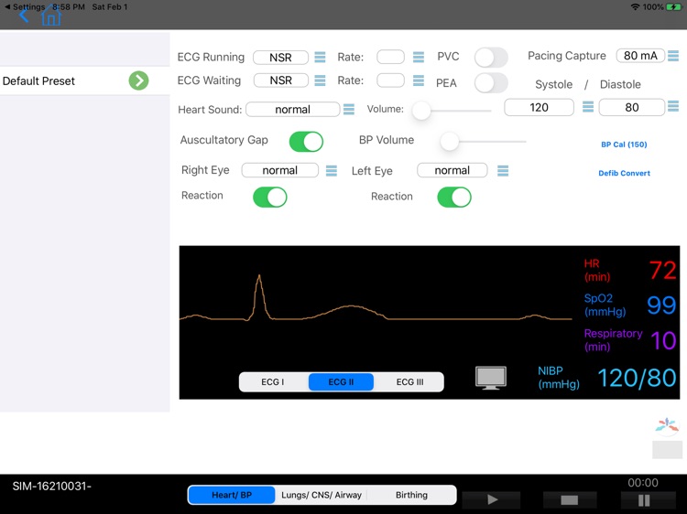The height and width of the screenshot is (514, 687).
Task: Tap the gray box below logo
Action: click(667, 449)
